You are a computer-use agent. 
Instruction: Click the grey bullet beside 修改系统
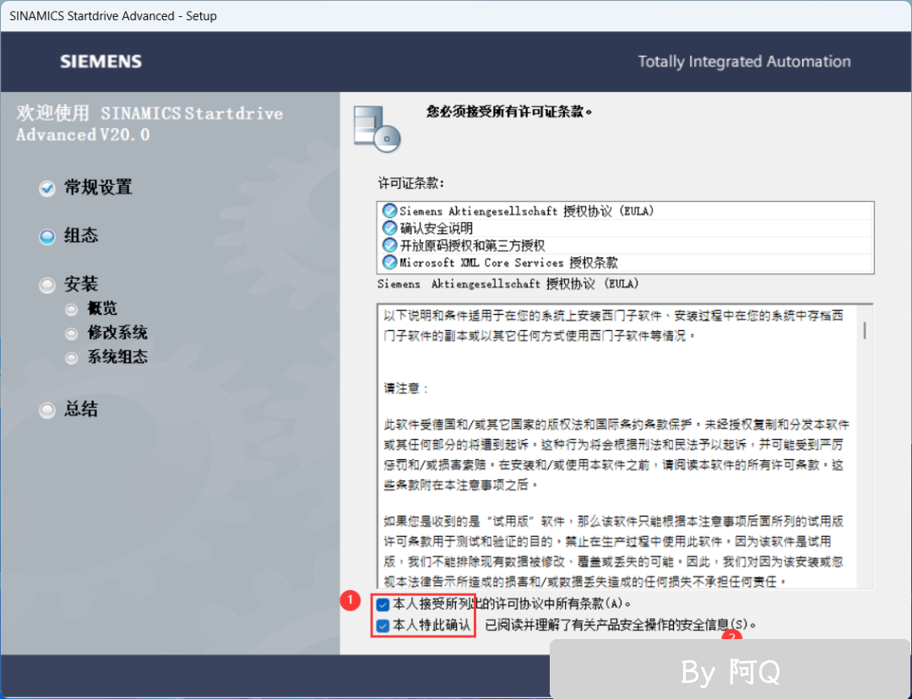pos(72,333)
